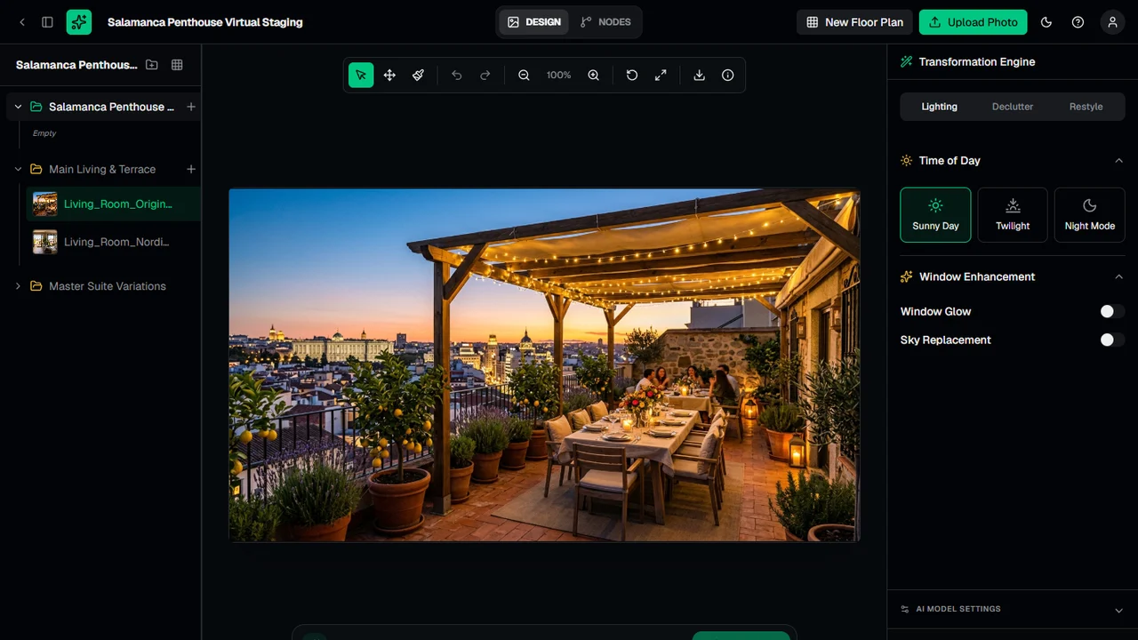The width and height of the screenshot is (1138, 640).
Task: Download the current image
Action: pyautogui.click(x=700, y=76)
